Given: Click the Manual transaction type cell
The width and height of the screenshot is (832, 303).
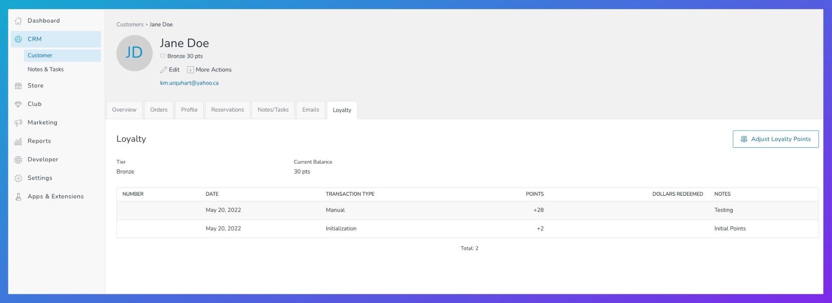Looking at the screenshot, I should pyautogui.click(x=335, y=210).
